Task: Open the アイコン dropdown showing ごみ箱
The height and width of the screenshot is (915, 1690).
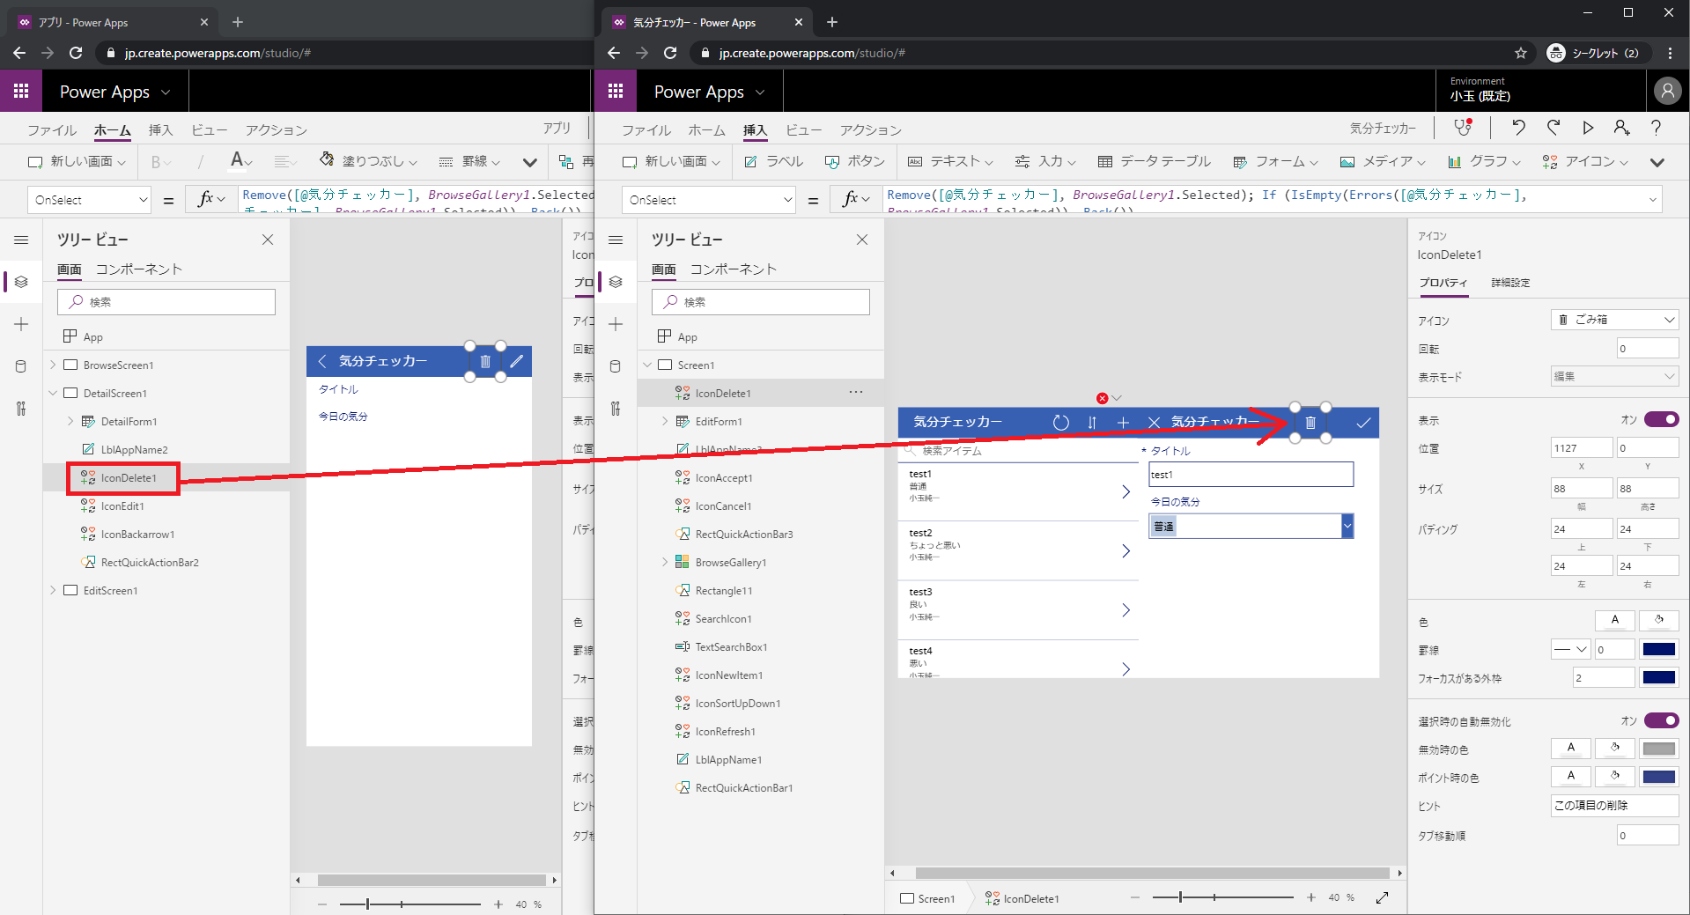Action: [1615, 320]
